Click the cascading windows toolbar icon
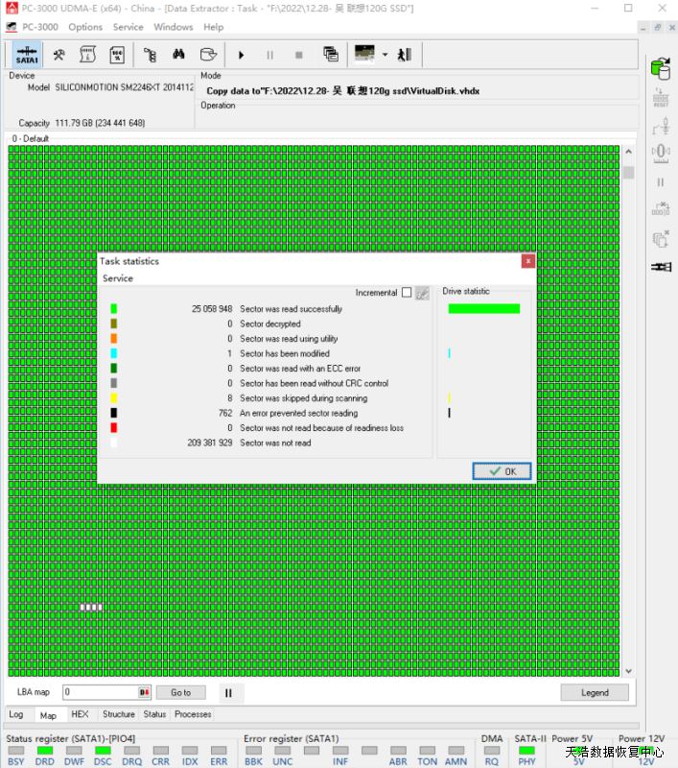Screen dimensions: 678x768 (331, 55)
